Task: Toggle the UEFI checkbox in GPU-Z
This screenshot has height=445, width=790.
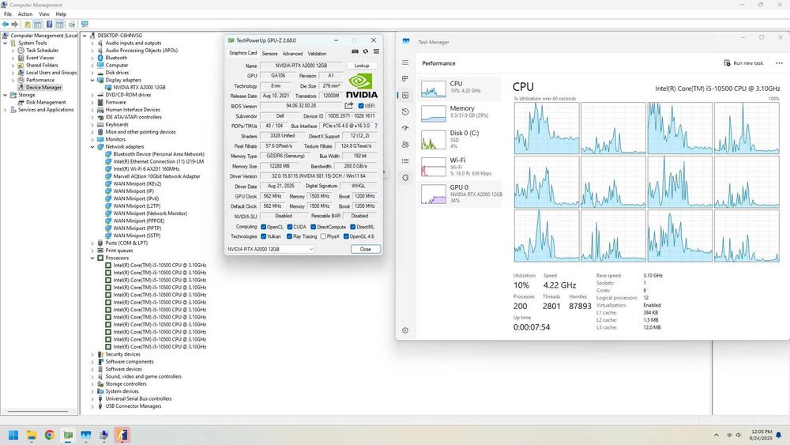Action: coord(361,106)
